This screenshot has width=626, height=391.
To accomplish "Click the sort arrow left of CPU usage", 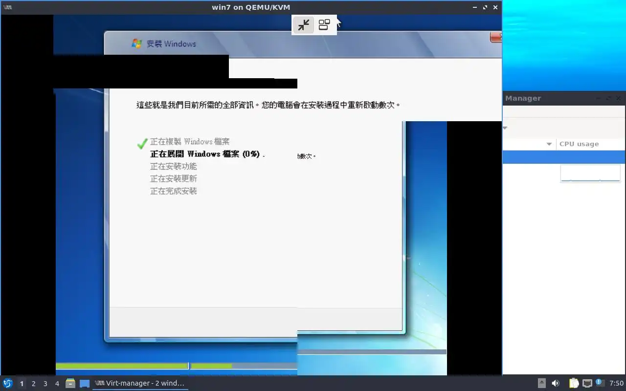I will pos(549,144).
